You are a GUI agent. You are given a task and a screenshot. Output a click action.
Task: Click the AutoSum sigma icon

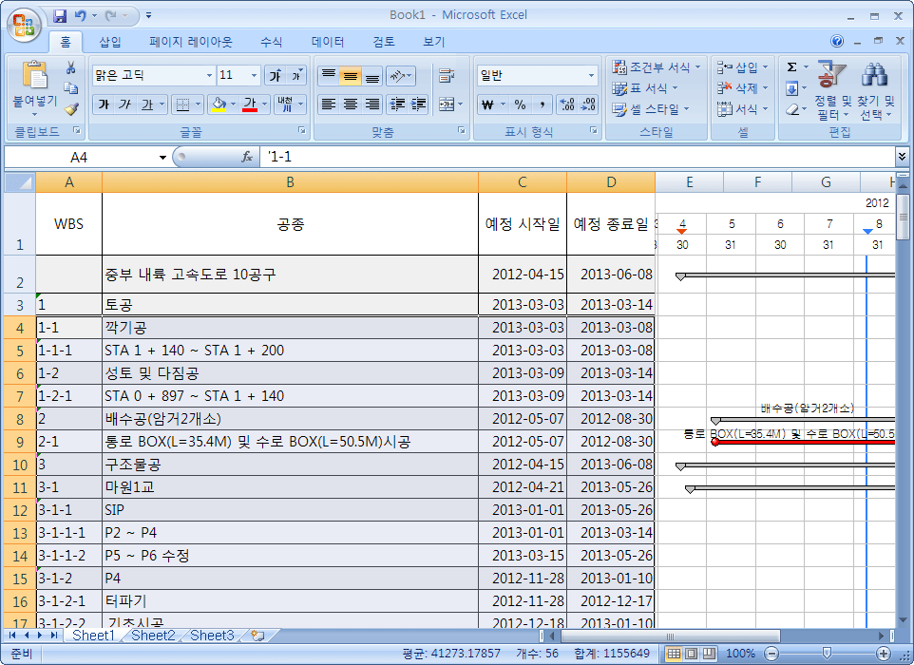(x=791, y=67)
